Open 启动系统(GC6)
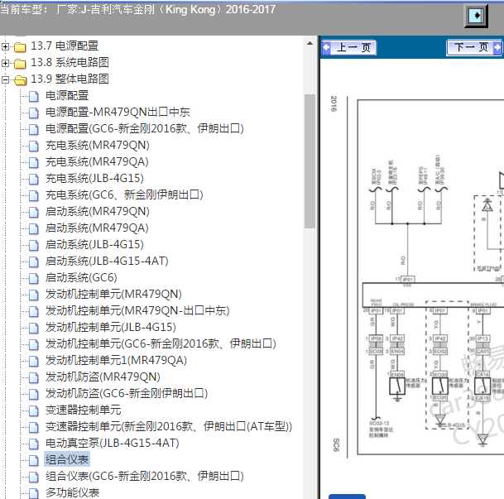The height and width of the screenshot is (499, 504). (81, 277)
